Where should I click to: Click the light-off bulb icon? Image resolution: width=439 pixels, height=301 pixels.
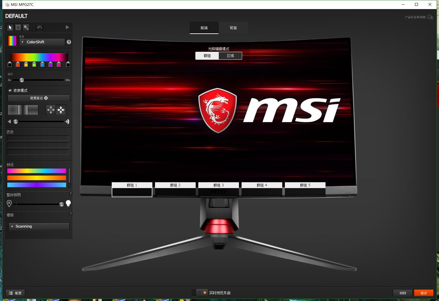click(x=9, y=203)
